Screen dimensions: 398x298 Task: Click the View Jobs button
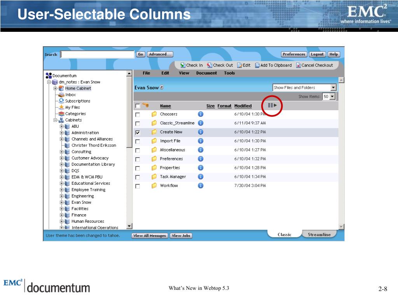click(181, 236)
